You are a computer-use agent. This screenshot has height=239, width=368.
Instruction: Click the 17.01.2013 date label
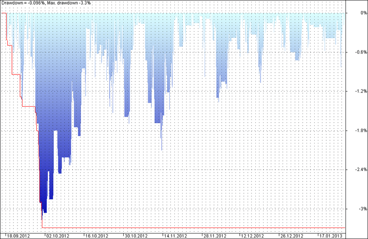331,236
